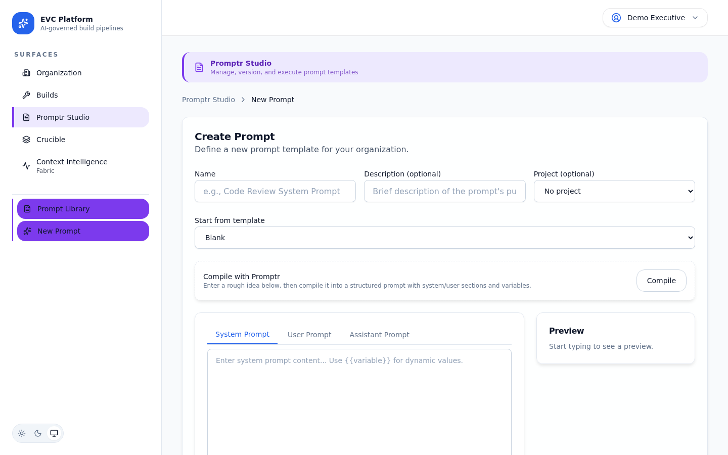
Task: Open the Demo Executive user dropdown
Action: (x=655, y=18)
